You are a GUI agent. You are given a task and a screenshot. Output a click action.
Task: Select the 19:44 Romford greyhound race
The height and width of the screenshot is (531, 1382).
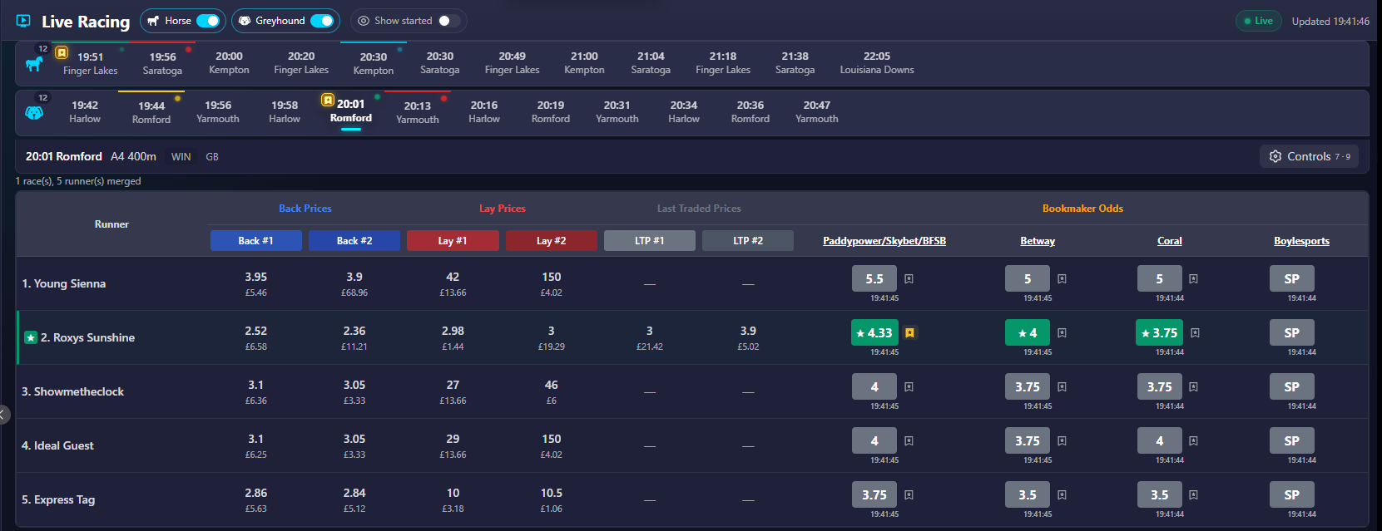coord(151,112)
